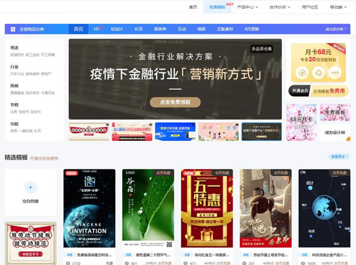Viewport: 356px width, 265px height.
Task: Expand the 合作伙伴 dropdown
Action: [x=280, y=7]
